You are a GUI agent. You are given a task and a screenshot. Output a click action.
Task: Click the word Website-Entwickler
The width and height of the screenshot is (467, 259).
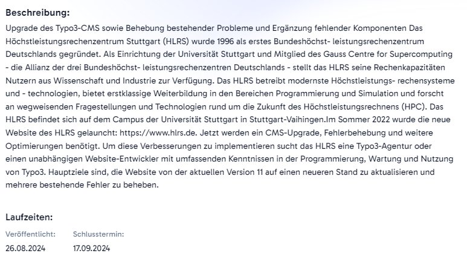tap(122, 159)
